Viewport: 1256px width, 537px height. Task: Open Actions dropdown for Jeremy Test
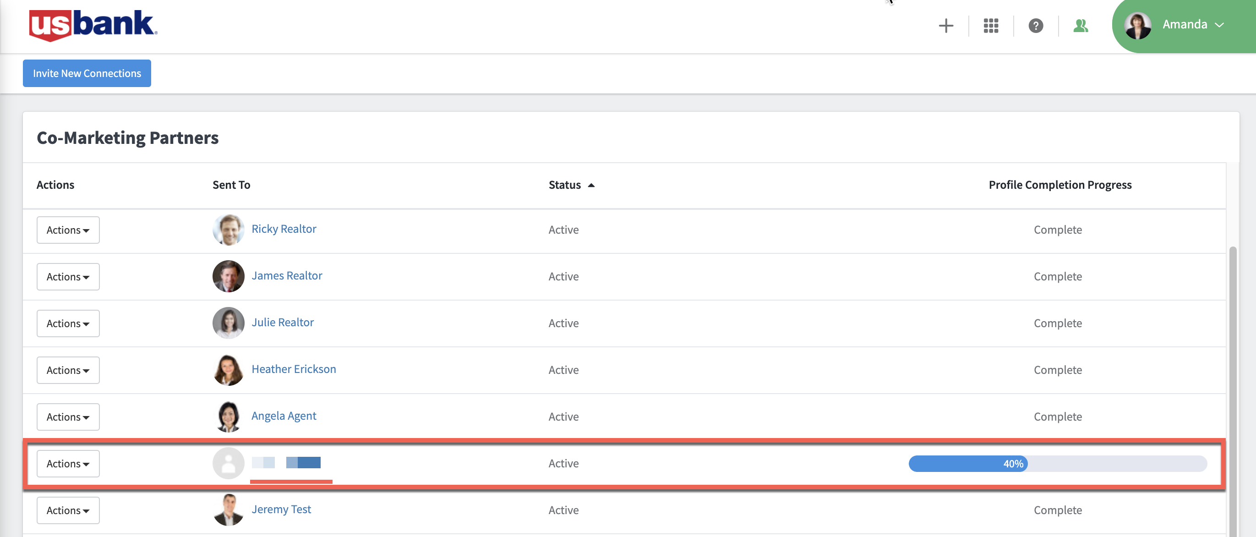pyautogui.click(x=68, y=510)
